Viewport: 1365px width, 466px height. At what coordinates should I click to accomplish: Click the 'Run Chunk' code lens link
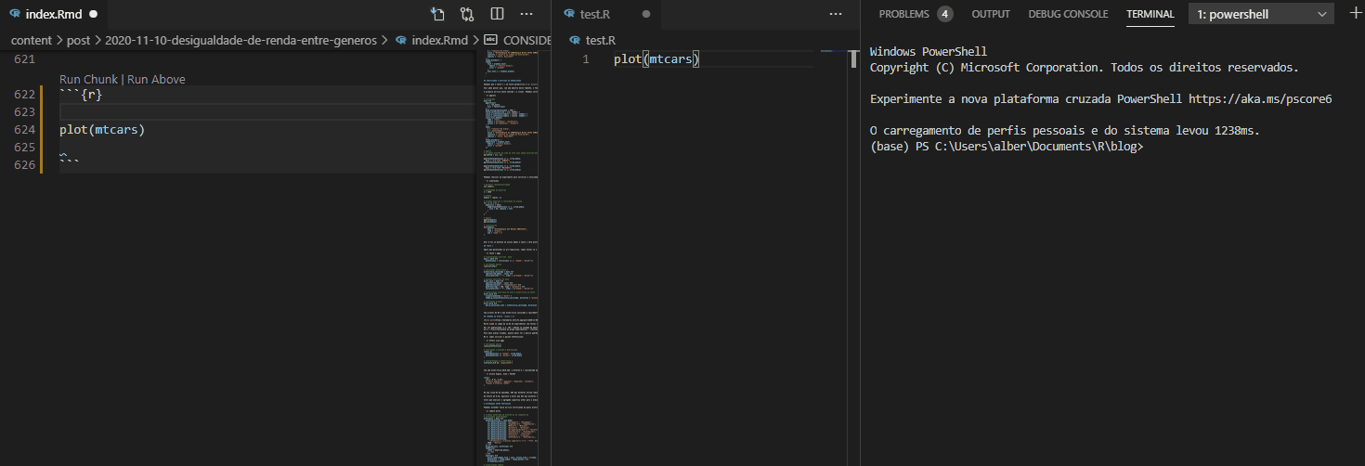[x=88, y=80]
